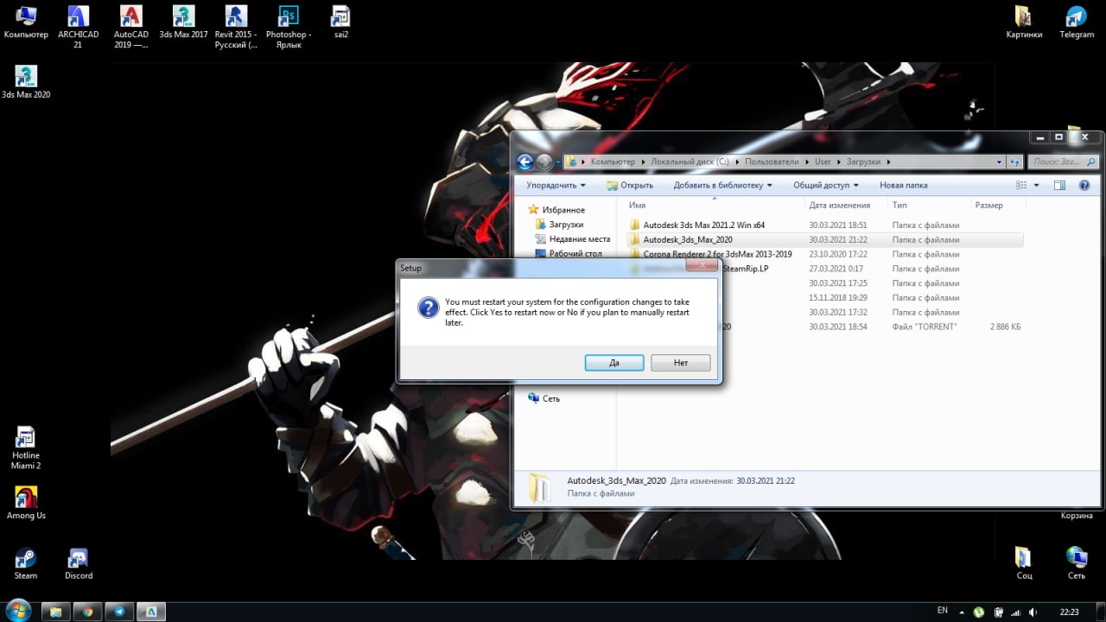Sort files by the Размер column

click(996, 206)
